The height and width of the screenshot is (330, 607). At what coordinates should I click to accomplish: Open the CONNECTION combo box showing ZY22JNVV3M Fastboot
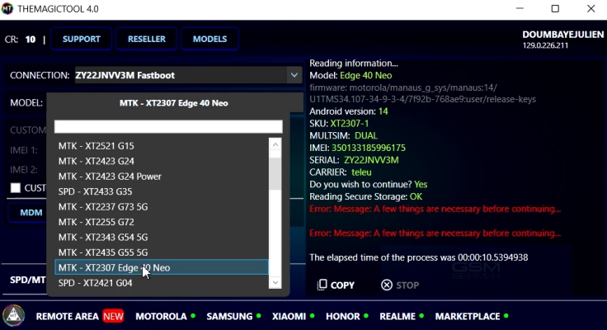tap(188, 75)
